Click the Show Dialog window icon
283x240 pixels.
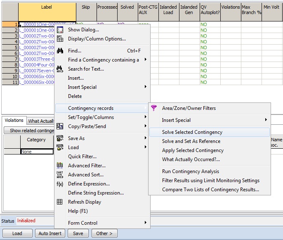(60, 30)
